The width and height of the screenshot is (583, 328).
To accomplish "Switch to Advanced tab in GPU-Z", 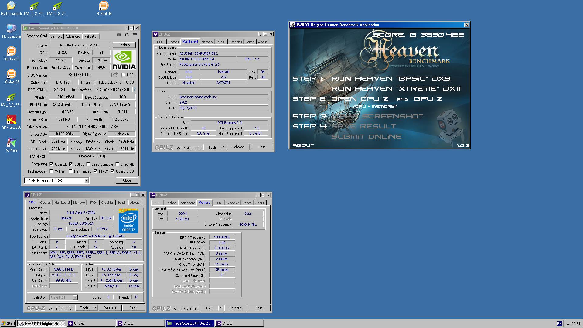I will tap(73, 36).
